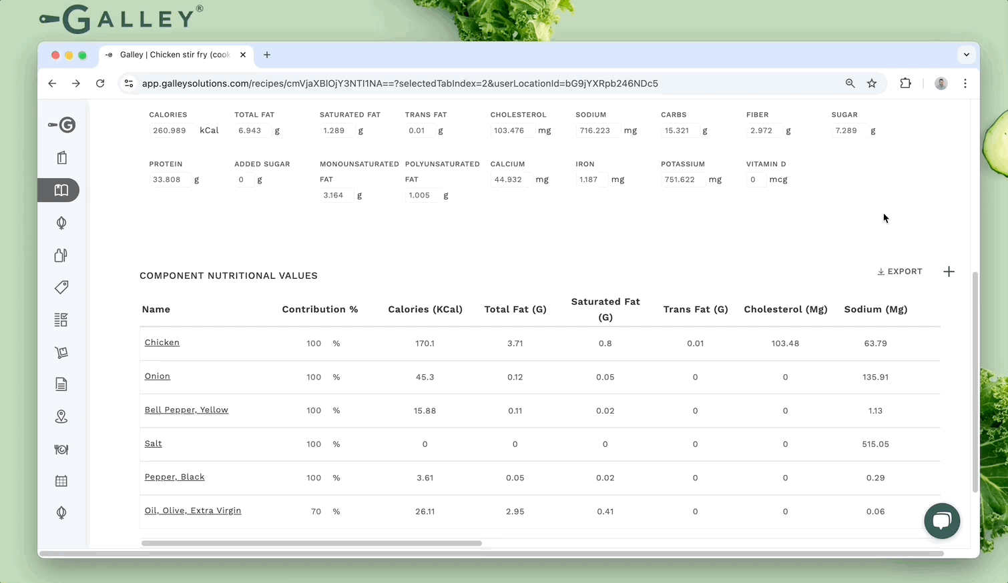This screenshot has height=583, width=1008.
Task: Edit the Trans Fat value 0.01
Action: [x=420, y=131]
